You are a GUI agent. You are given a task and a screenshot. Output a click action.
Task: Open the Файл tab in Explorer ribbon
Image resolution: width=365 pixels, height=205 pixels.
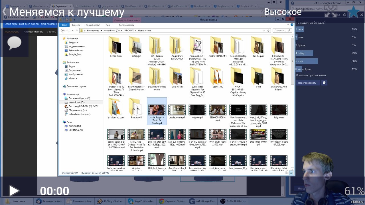pos(64,25)
